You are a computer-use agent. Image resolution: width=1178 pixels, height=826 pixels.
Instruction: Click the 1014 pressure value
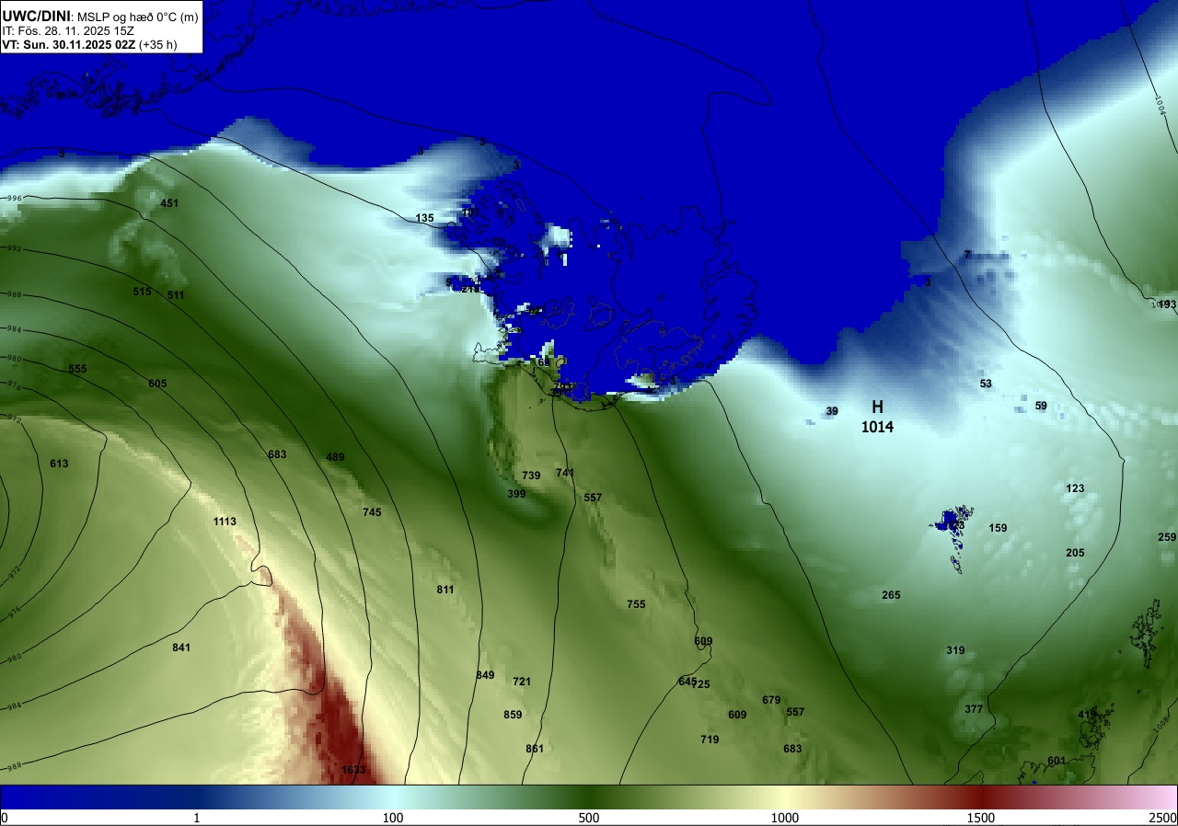[x=877, y=427]
